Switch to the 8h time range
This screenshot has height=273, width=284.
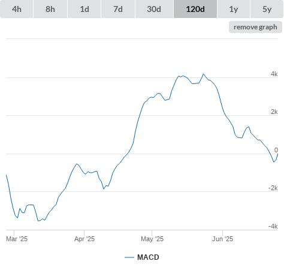(50, 9)
